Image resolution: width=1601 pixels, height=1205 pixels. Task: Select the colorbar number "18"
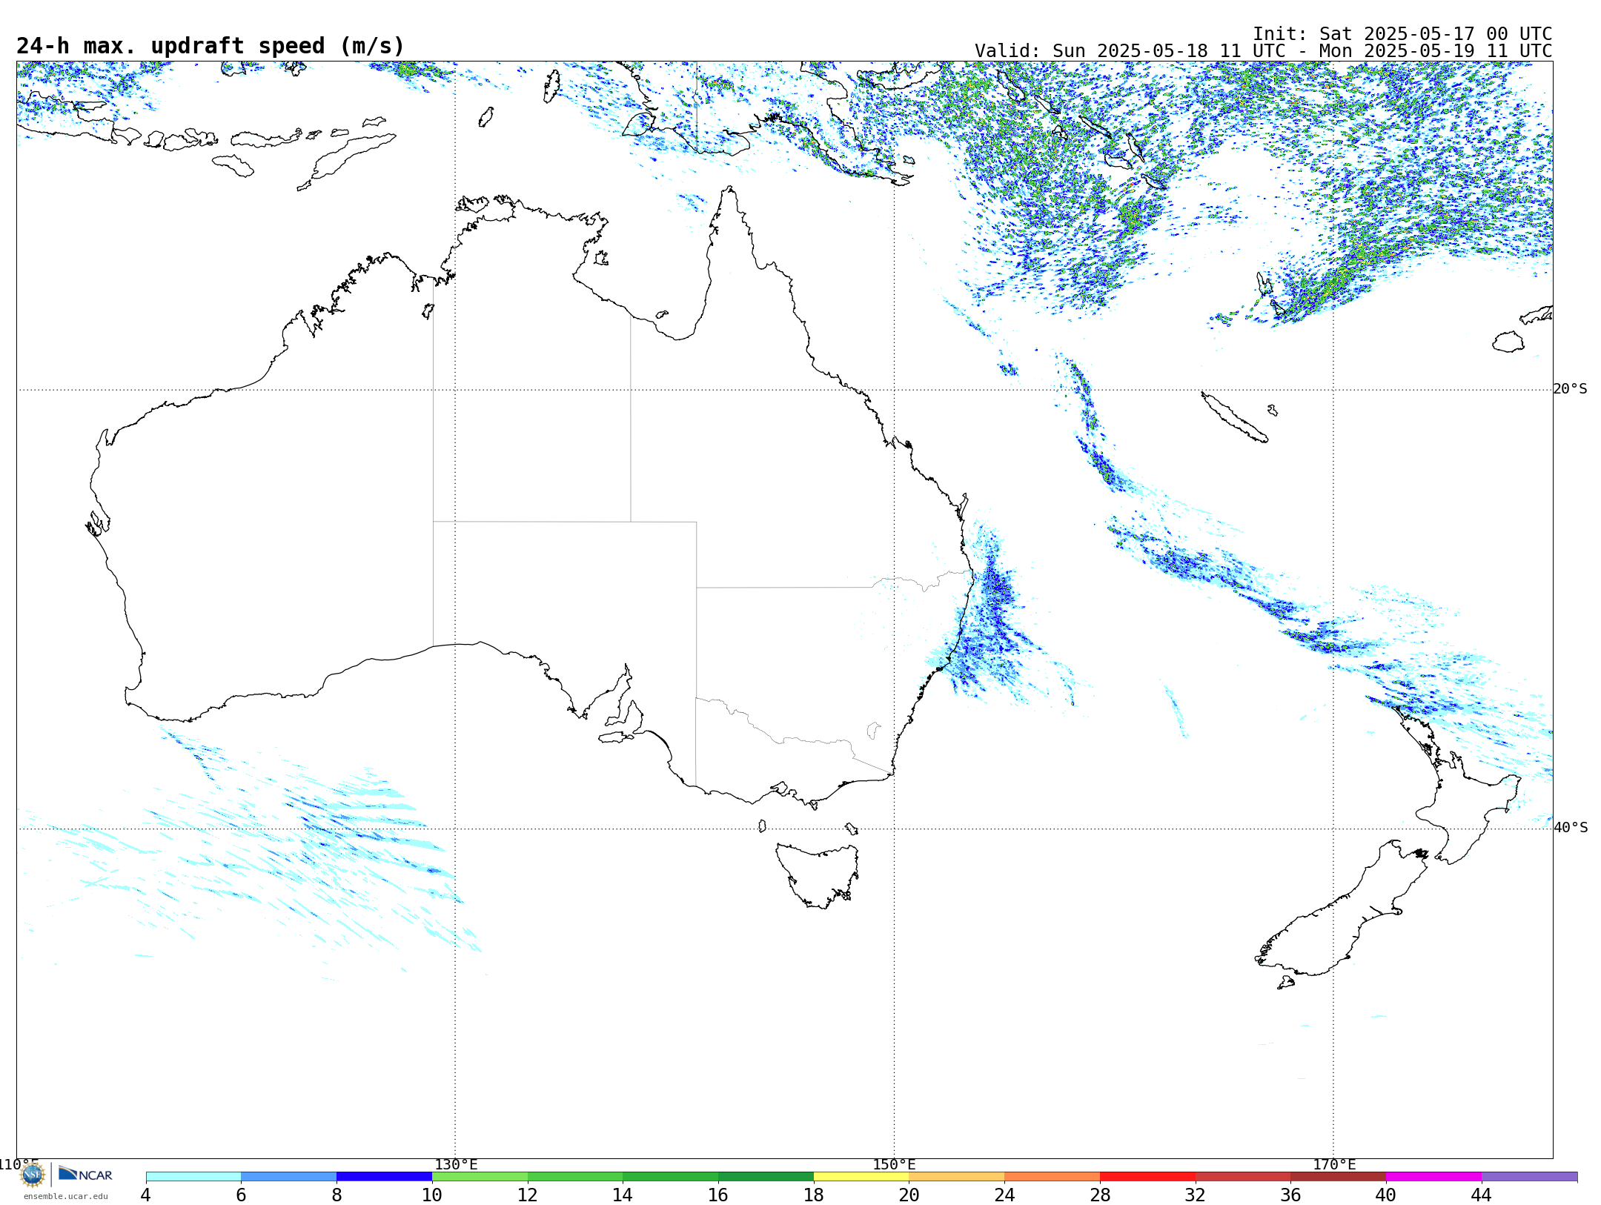[x=814, y=1195]
